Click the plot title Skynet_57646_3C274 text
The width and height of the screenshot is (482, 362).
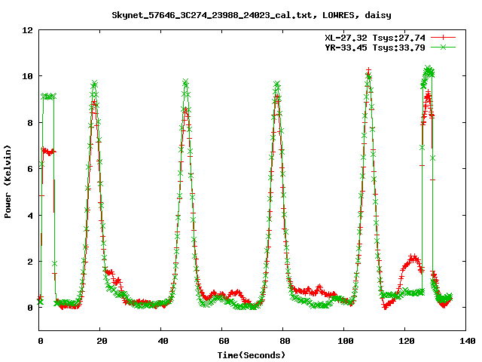tap(252, 15)
